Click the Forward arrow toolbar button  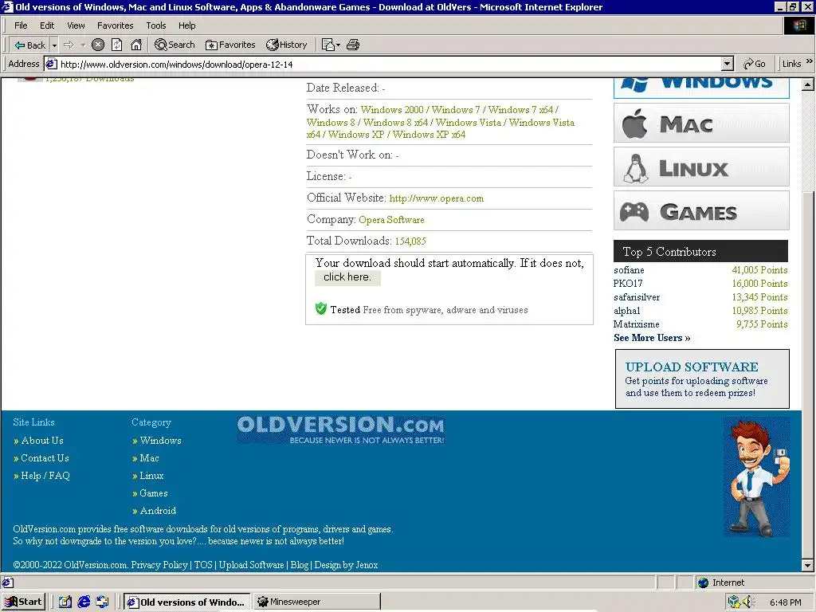click(69, 45)
